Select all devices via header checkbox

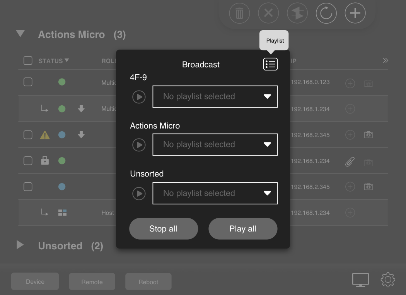[x=28, y=60]
